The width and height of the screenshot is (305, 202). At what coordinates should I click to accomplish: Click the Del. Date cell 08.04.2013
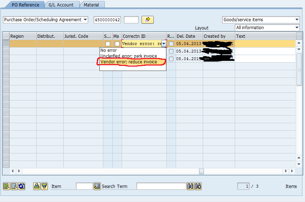[189, 59]
